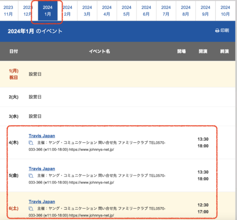Select the 1(月) 祝日 date cell
The image size is (237, 220).
tap(14, 74)
